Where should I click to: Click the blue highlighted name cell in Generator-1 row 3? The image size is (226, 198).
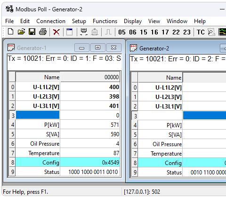pyautogui.click(x=38, y=115)
